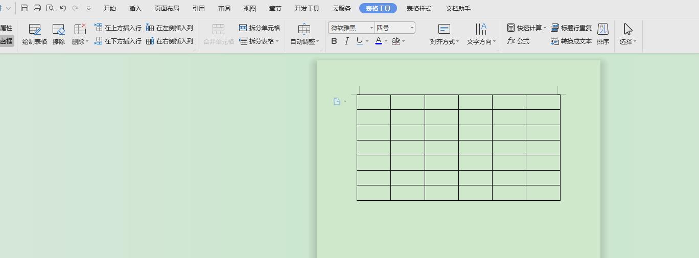Open the font size box 四号
This screenshot has height=258, width=699.
coord(395,28)
